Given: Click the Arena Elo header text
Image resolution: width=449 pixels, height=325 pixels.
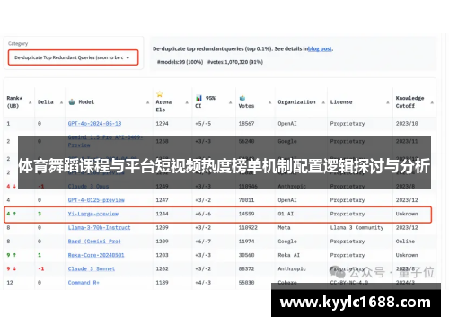Looking at the screenshot, I should tap(163, 106).
